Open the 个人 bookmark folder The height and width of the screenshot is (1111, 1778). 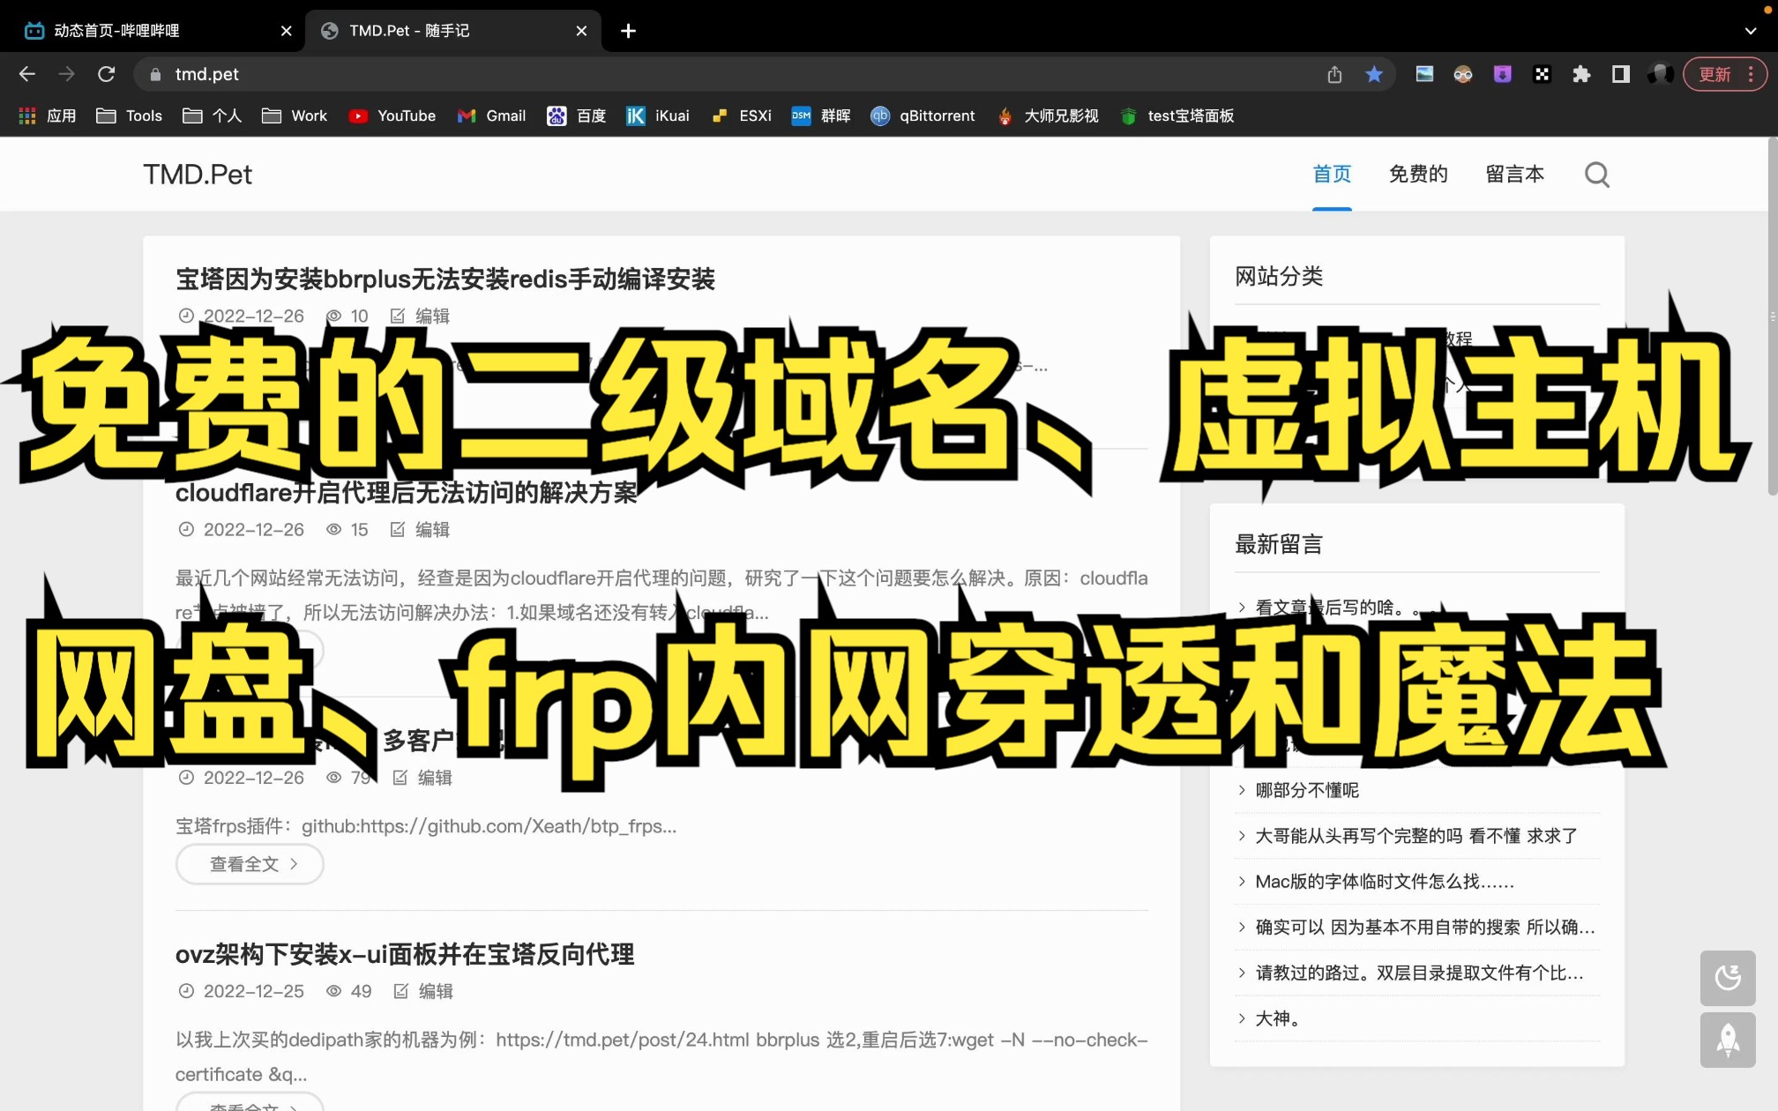coord(212,116)
